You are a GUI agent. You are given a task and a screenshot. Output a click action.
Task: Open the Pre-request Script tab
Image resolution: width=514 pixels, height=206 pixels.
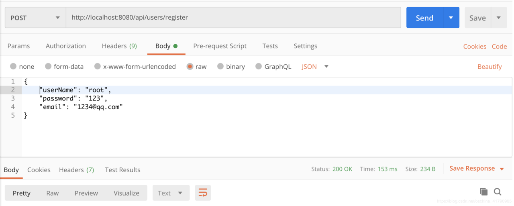tap(220, 46)
